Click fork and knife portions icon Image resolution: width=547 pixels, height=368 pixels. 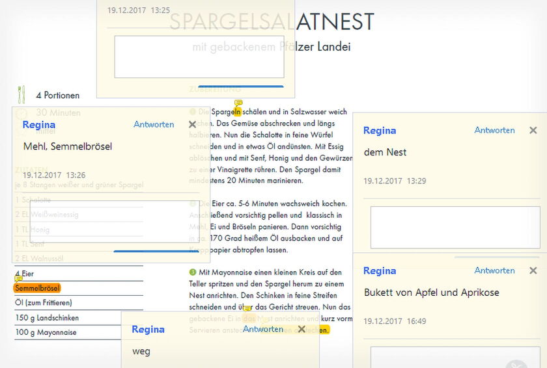pos(21,95)
